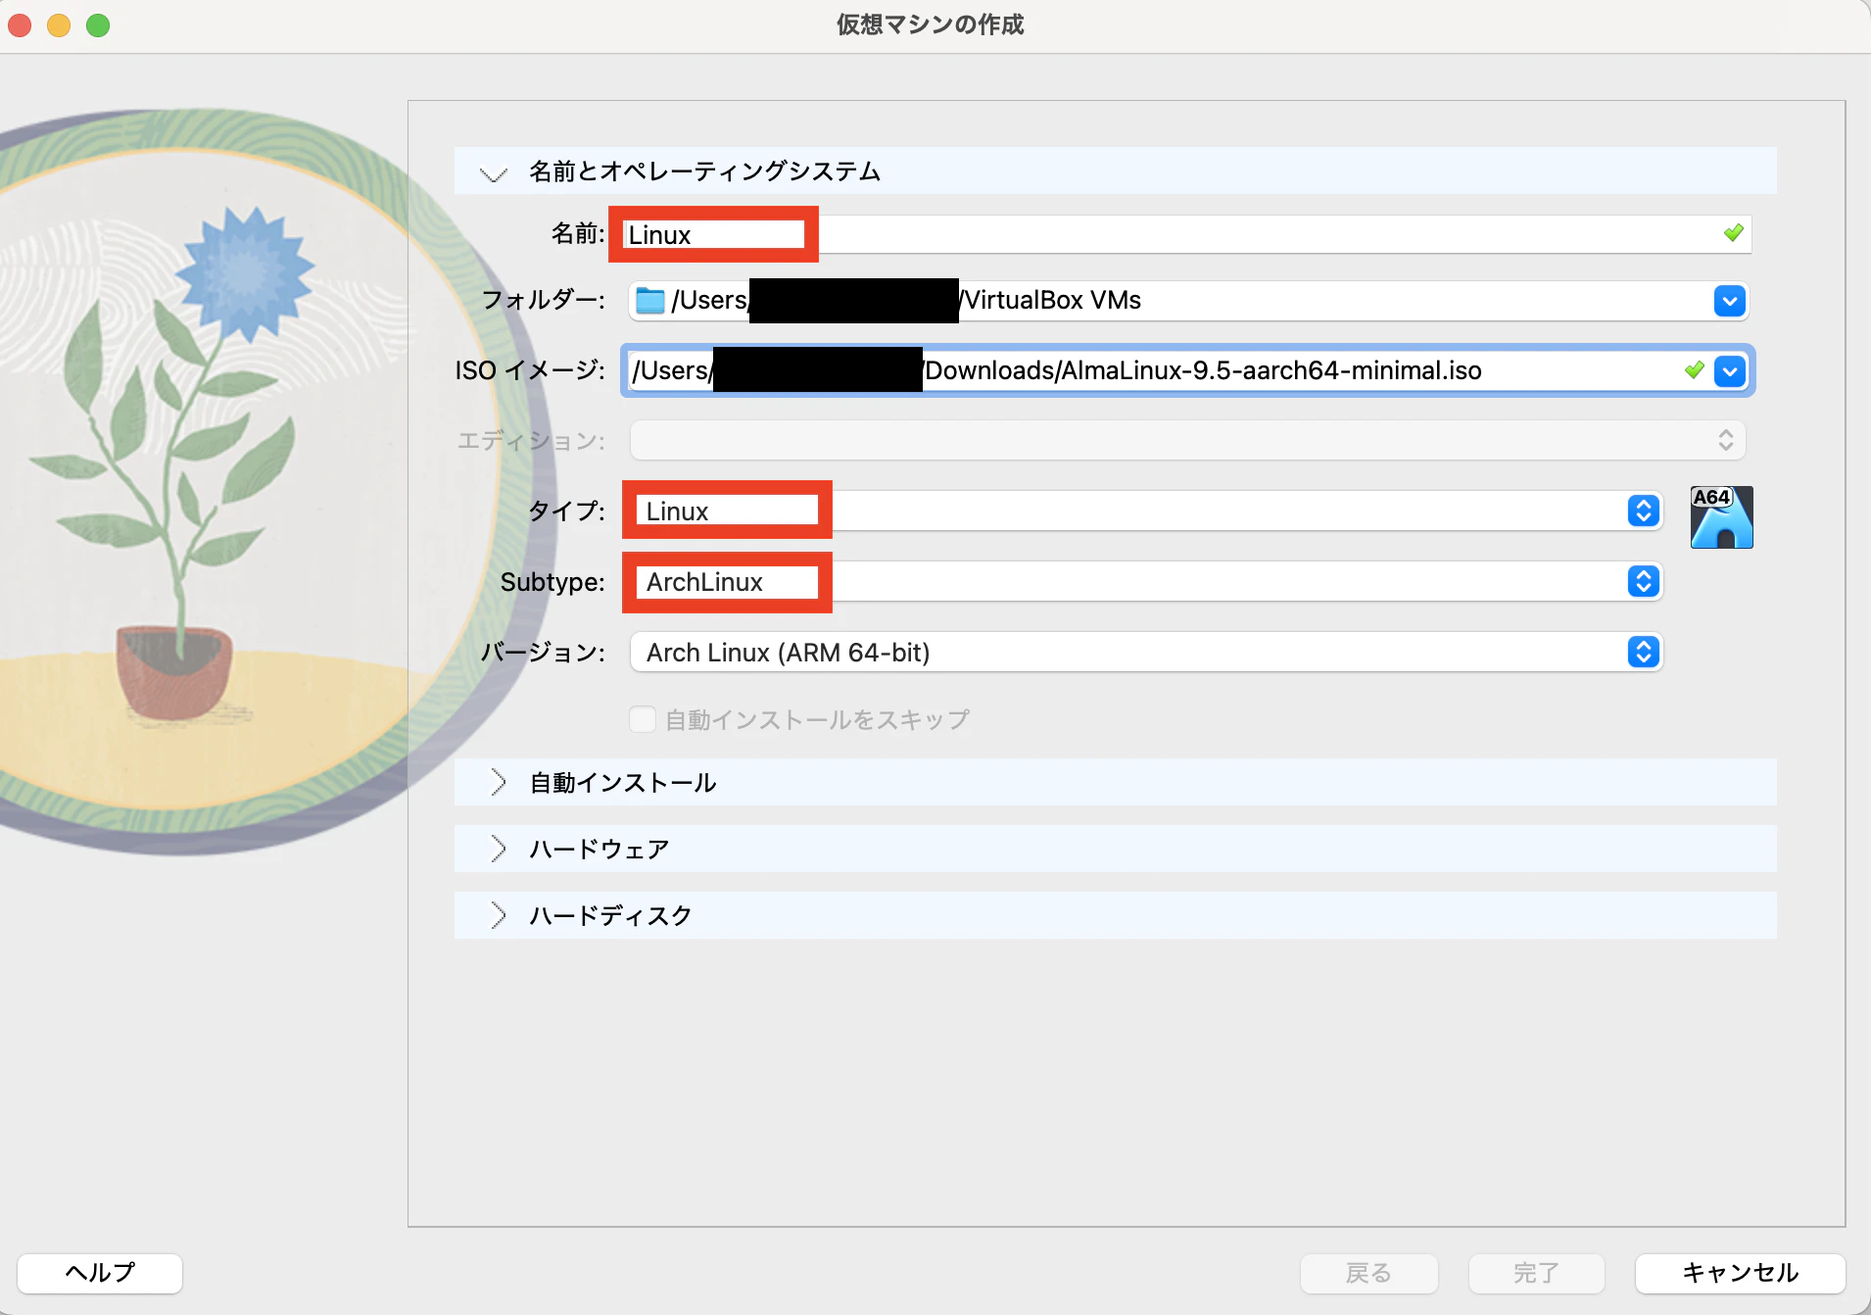The width and height of the screenshot is (1871, 1315).
Task: Click the green checkmark in the 名前 field
Action: point(1733,233)
